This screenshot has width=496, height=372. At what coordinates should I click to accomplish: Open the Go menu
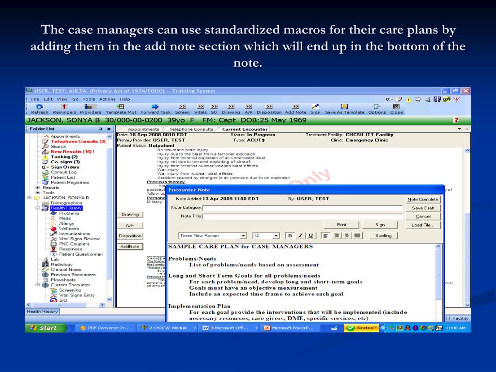coord(75,99)
